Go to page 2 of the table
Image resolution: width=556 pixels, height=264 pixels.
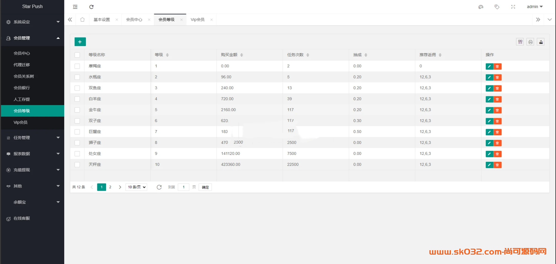[x=110, y=187]
